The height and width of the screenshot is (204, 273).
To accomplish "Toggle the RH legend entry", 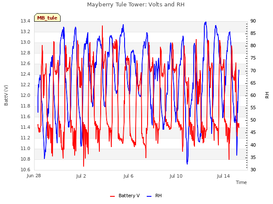I will [154, 195].
